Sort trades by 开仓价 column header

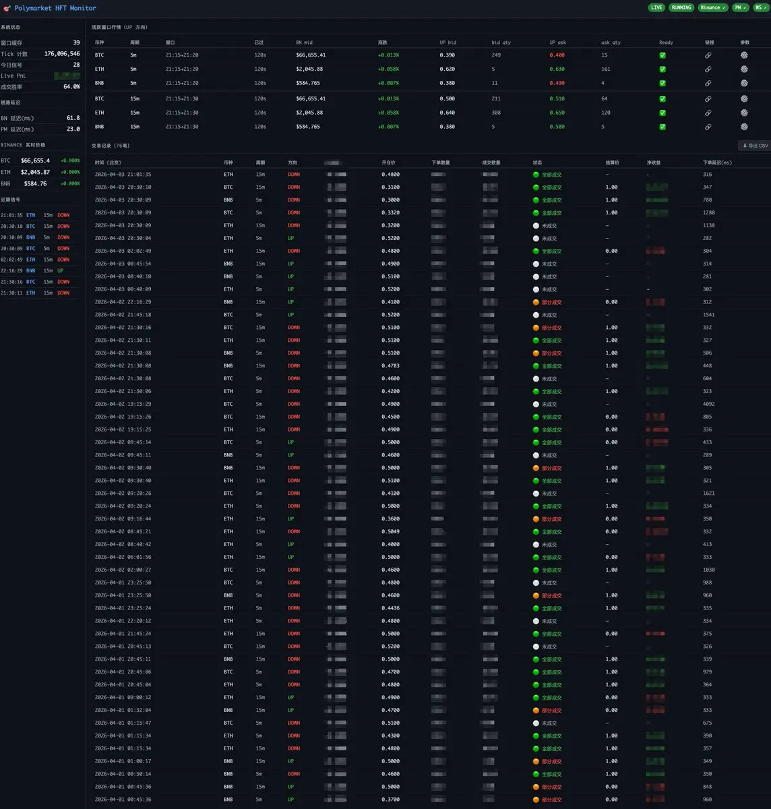[x=388, y=162]
